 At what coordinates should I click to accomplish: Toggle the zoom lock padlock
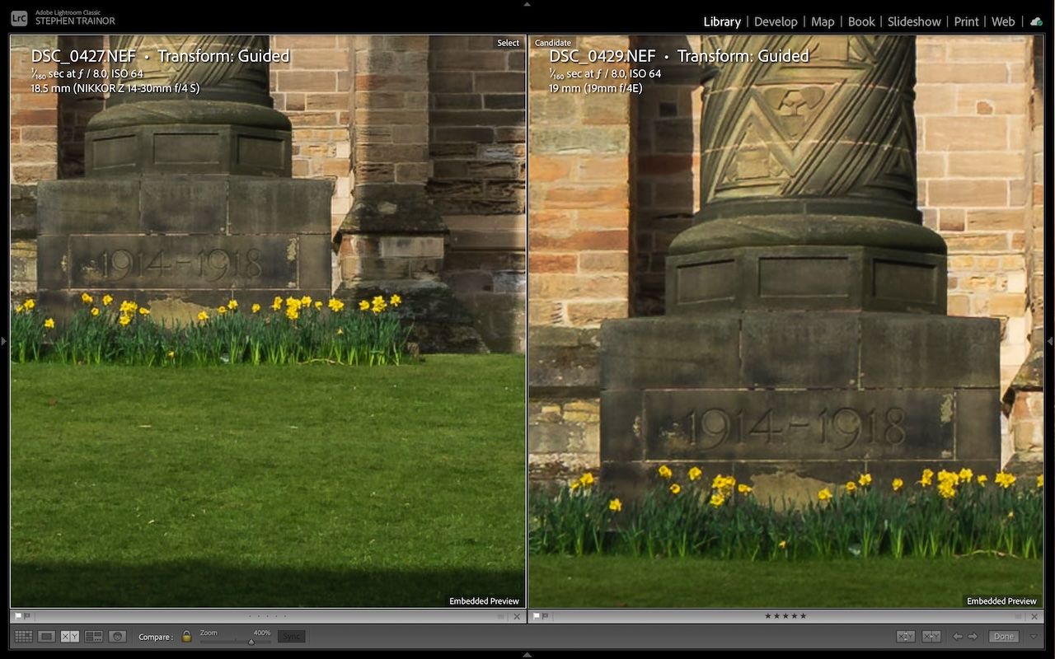coord(186,636)
